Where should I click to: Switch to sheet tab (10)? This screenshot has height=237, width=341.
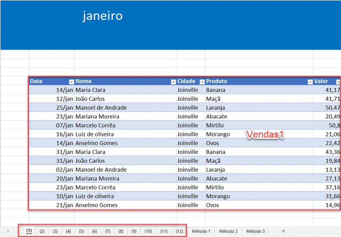[148, 231]
